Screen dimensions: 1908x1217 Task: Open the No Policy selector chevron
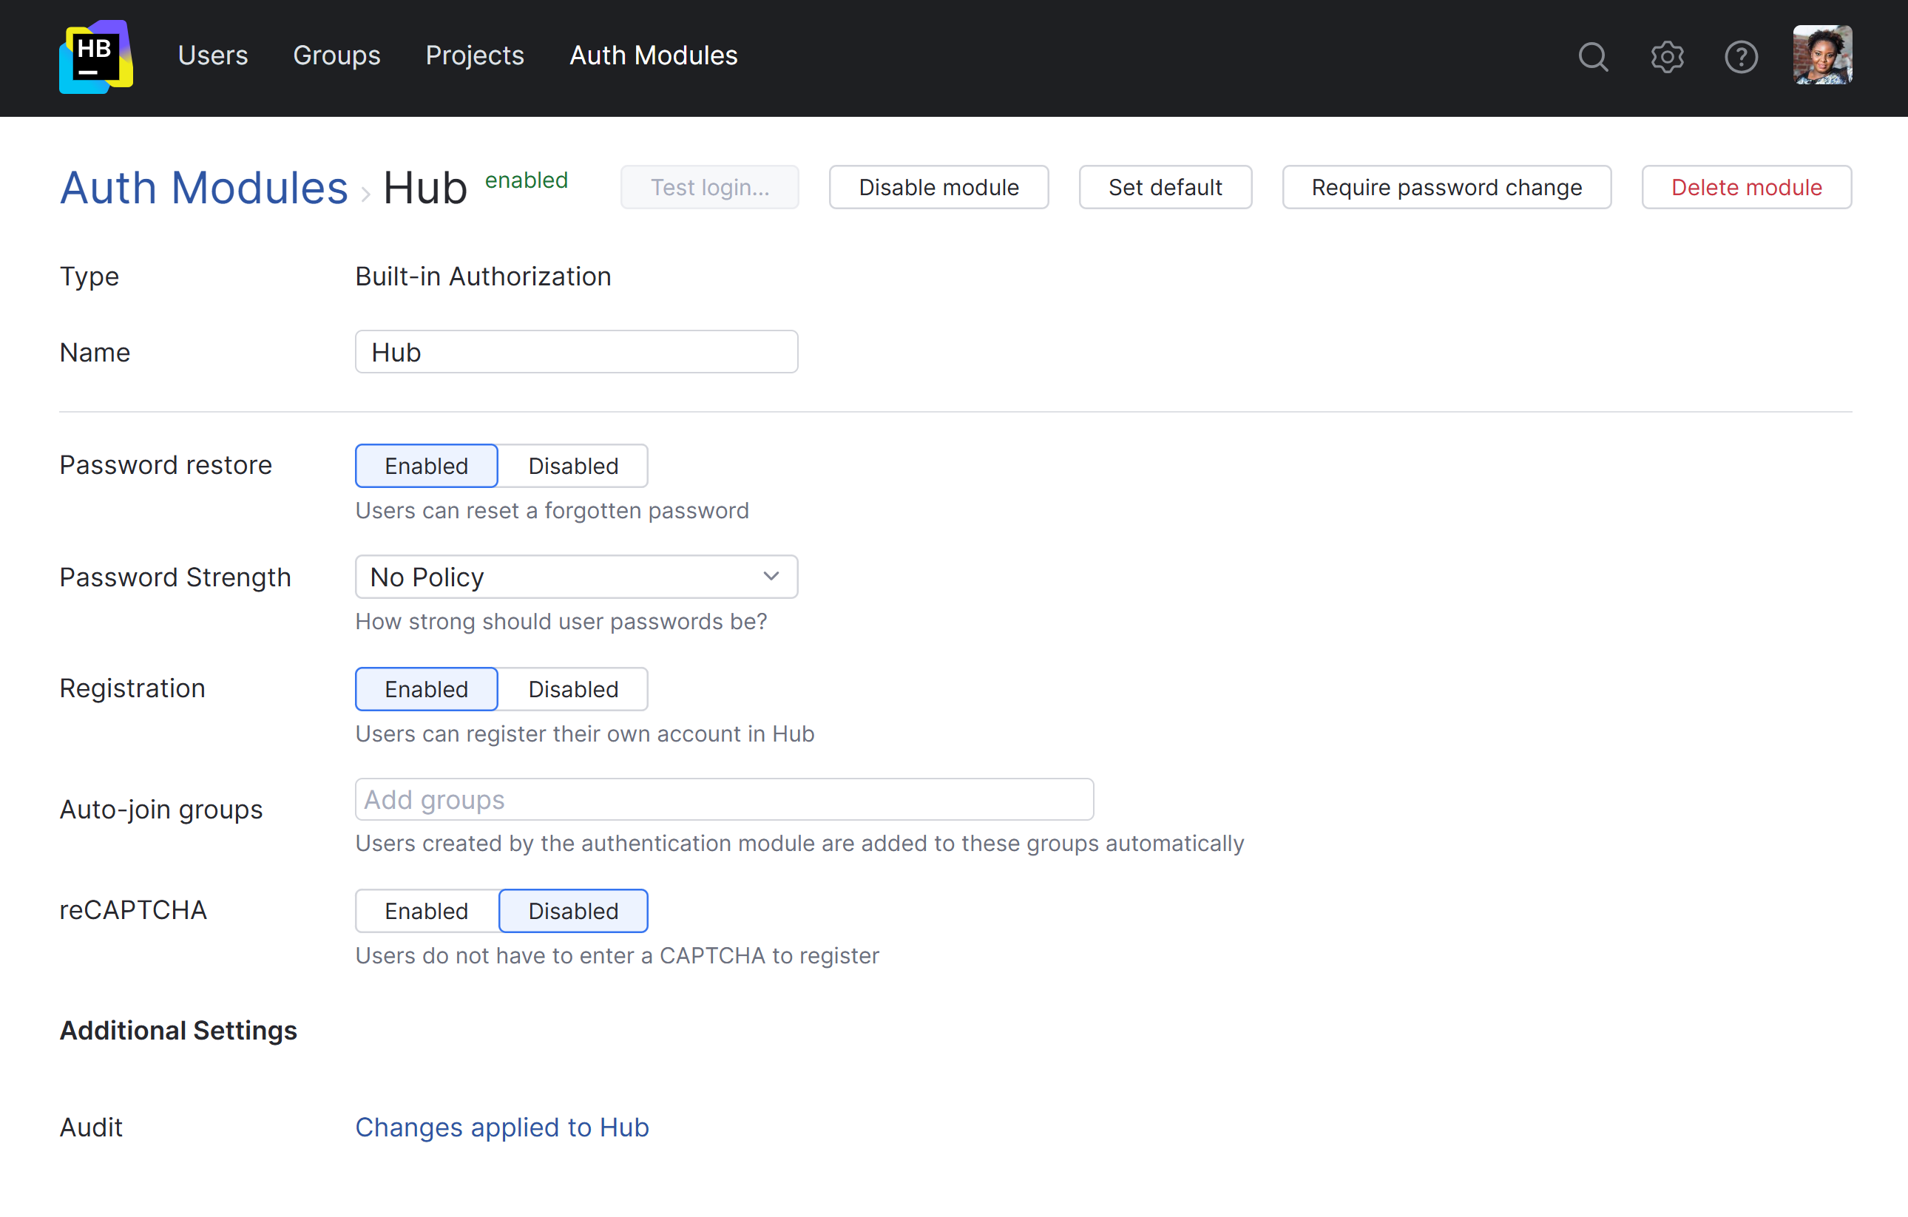[x=769, y=577]
